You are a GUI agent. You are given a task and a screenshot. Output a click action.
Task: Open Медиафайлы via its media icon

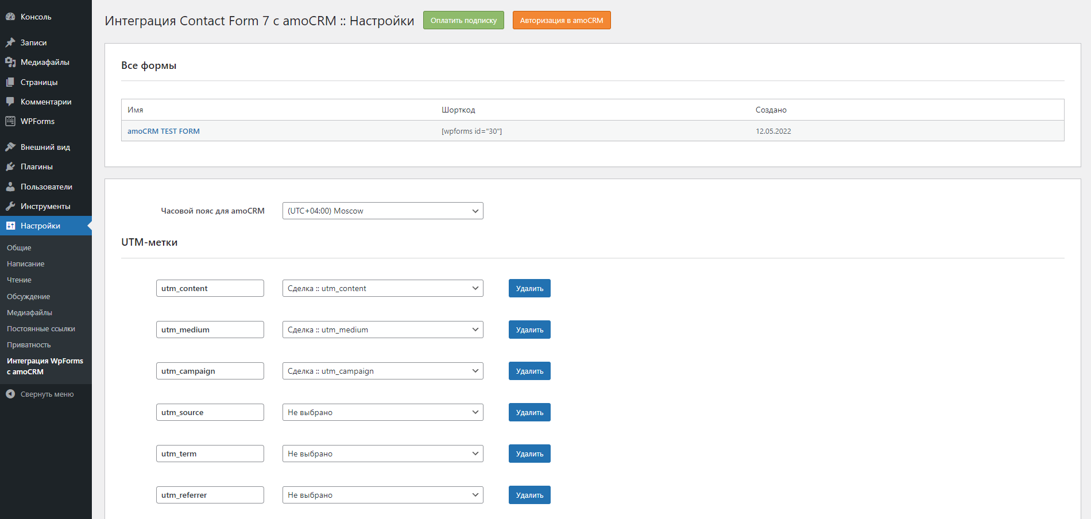(x=10, y=62)
